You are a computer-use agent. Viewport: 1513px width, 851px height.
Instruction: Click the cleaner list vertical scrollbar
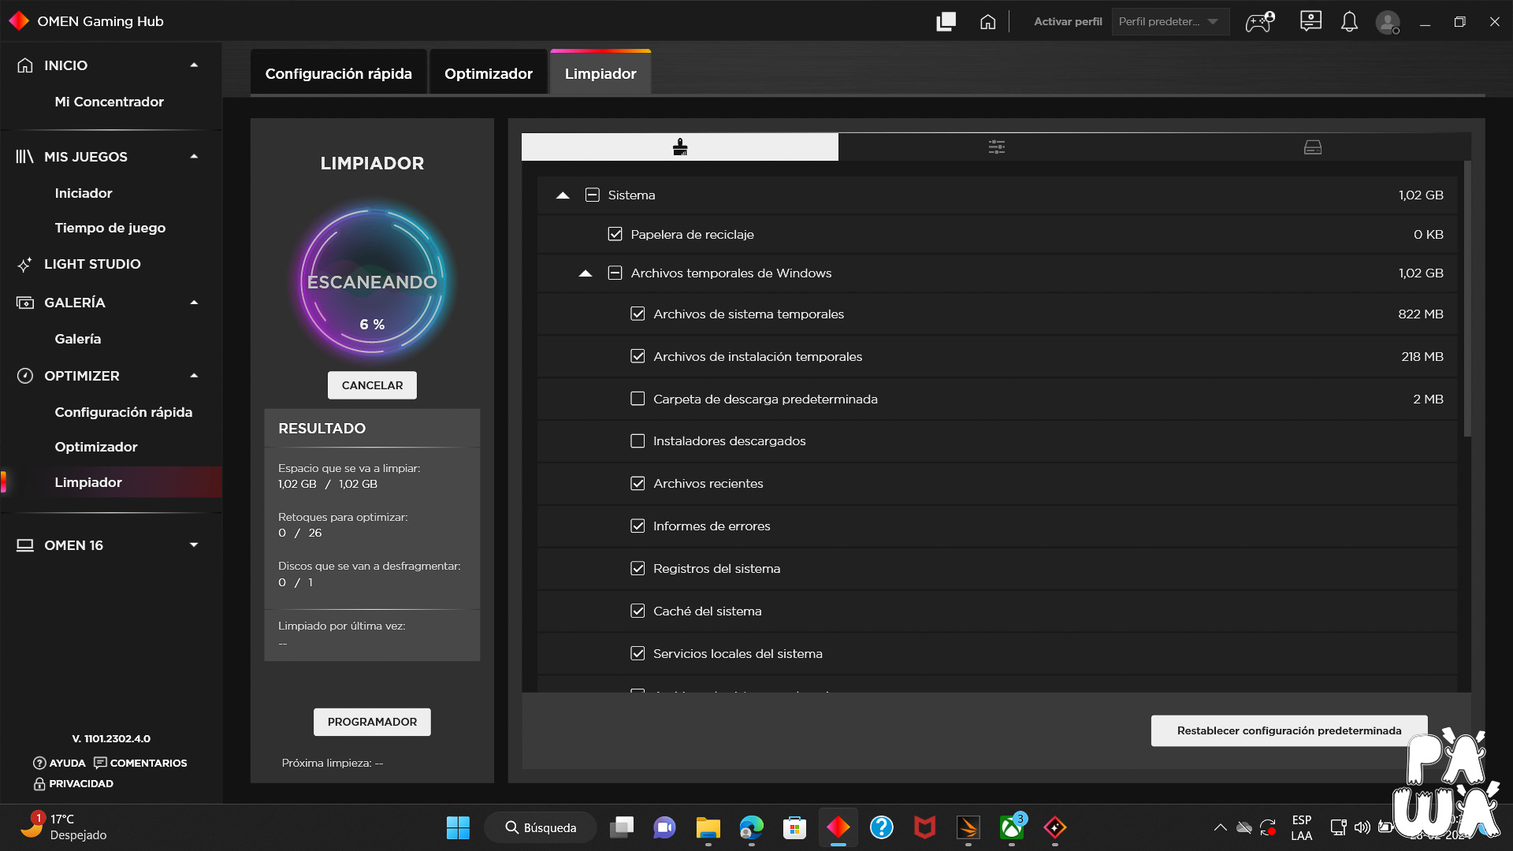coord(1467,298)
